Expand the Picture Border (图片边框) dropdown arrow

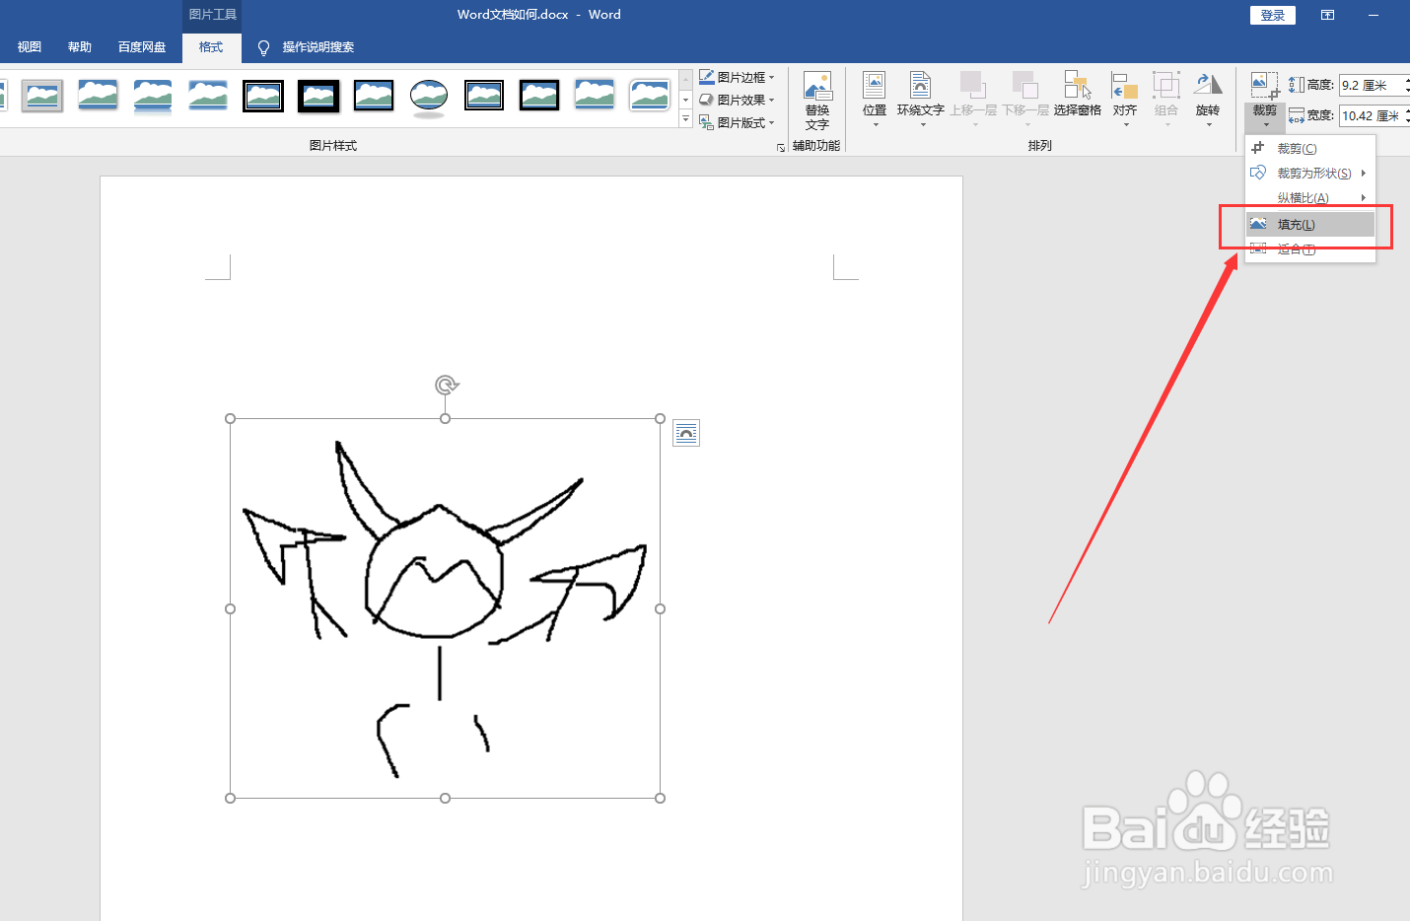(772, 77)
